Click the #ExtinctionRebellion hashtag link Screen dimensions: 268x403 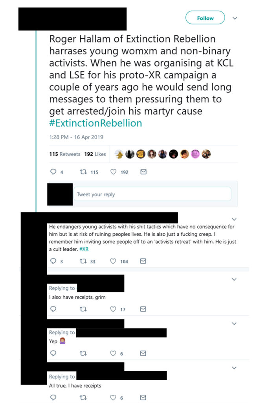(x=95, y=123)
